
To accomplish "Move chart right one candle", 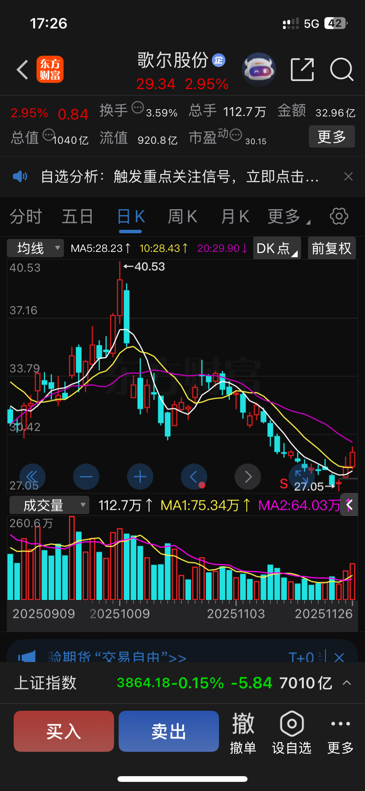I will click(248, 476).
